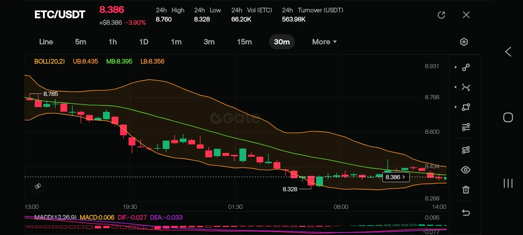
Task: Open MACD(12,26,9) indicator settings
Action: pos(55,217)
